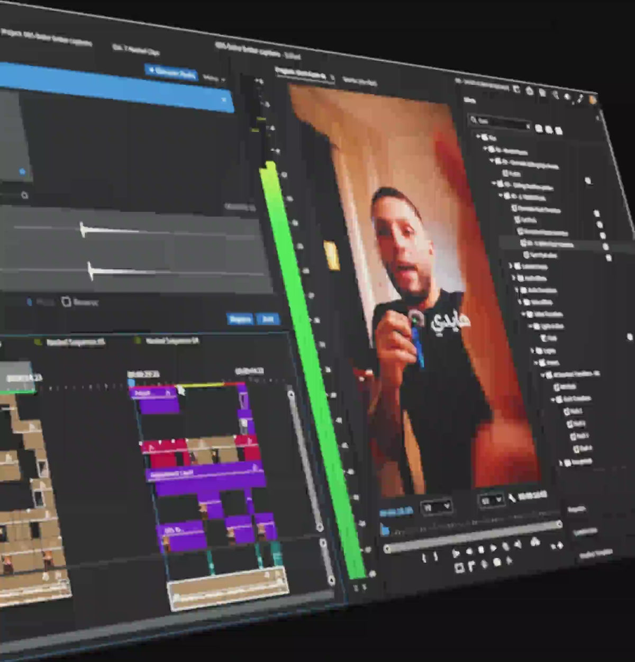Toggle the Reverse checkbox under waveform
The image size is (635, 662).
[66, 302]
